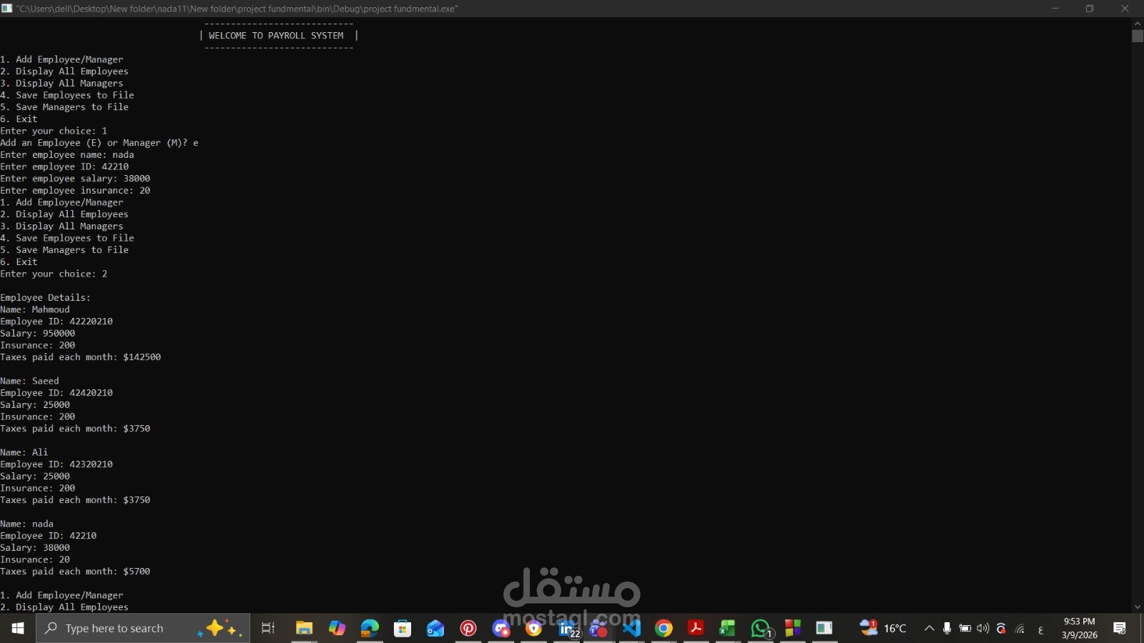This screenshot has width=1144, height=643.
Task: Click "Enter employee salary: 38000" line
Action: [x=75, y=179]
